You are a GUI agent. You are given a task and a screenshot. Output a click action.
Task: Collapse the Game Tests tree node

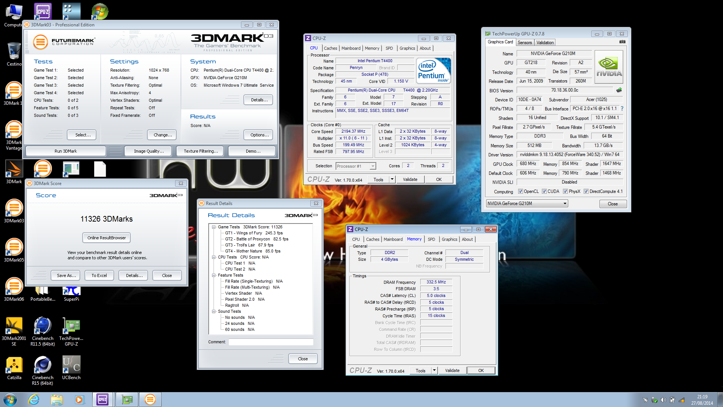pyautogui.click(x=214, y=227)
